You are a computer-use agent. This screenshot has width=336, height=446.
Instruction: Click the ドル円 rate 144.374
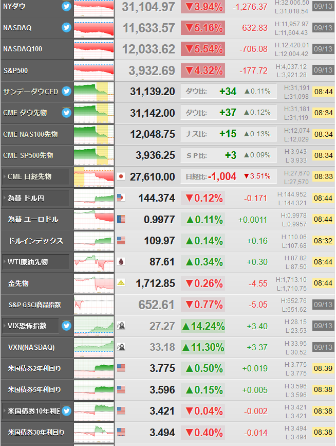pos(157,198)
